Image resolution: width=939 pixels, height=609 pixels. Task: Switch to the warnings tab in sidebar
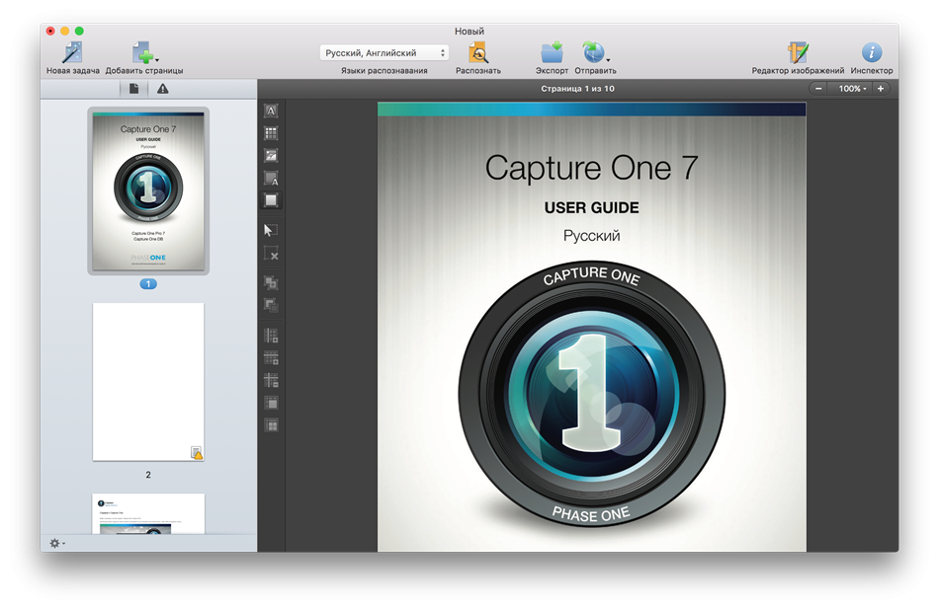(x=162, y=89)
